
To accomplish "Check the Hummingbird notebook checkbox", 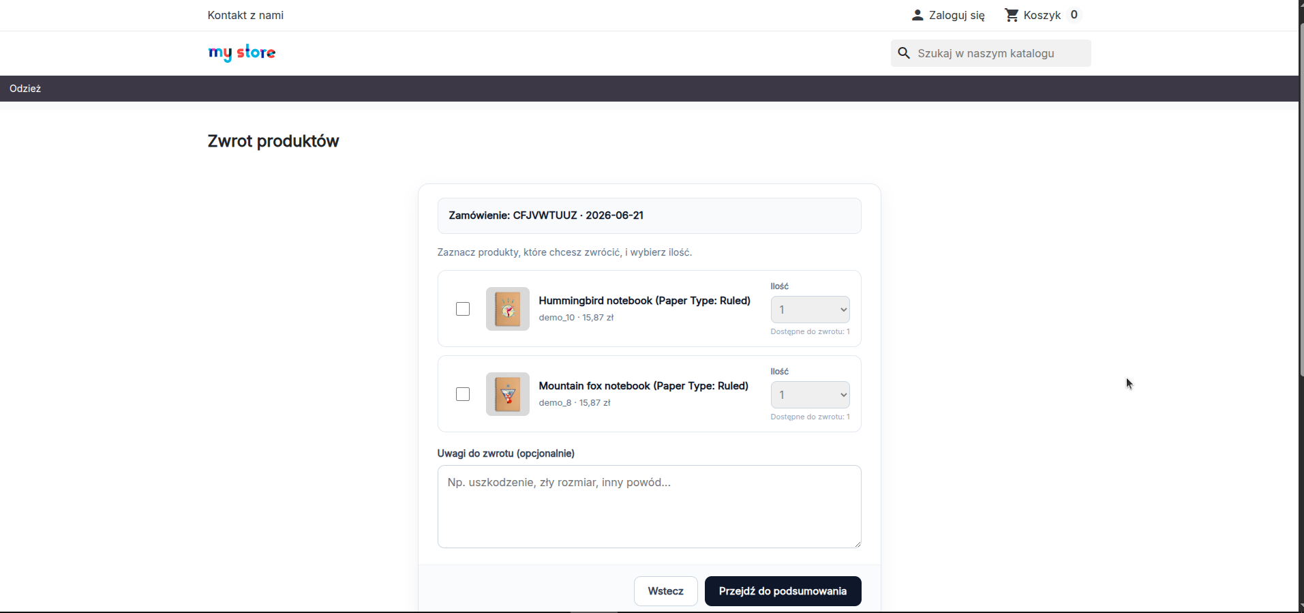I will pos(463,309).
